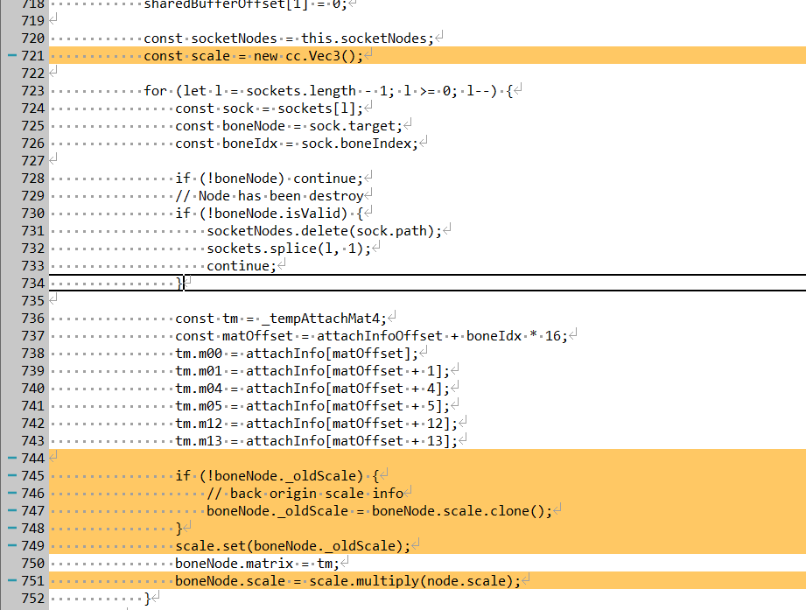806x610 pixels.
Task: Click line number 734 in gutter
Action: 33,284
